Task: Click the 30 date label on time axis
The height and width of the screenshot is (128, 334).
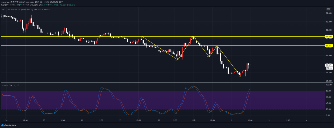Action: pos(159,120)
